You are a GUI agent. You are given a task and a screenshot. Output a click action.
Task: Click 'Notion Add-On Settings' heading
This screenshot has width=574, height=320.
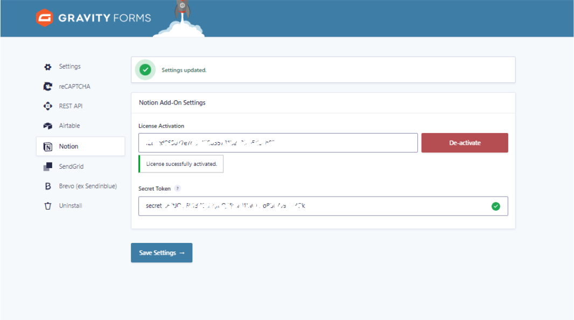tap(172, 103)
